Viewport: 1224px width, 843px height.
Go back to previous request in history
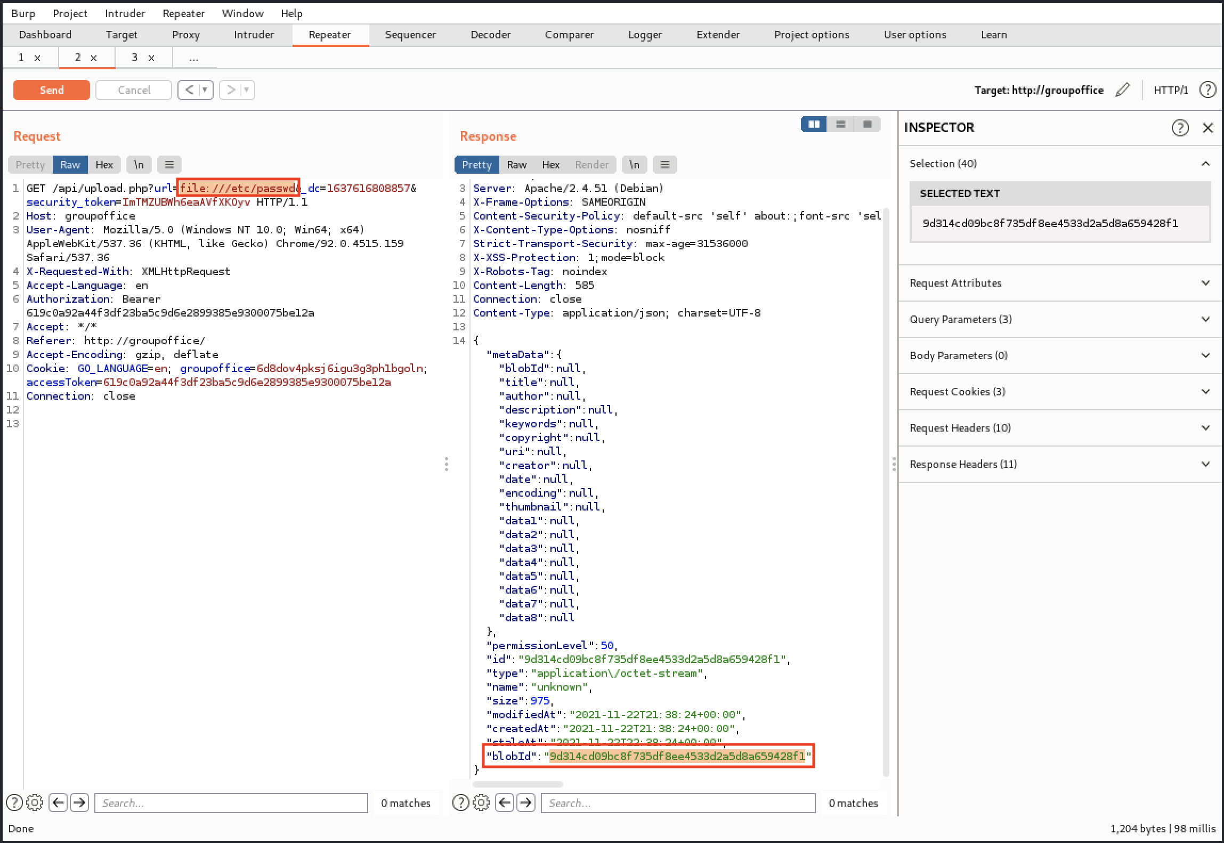point(189,90)
